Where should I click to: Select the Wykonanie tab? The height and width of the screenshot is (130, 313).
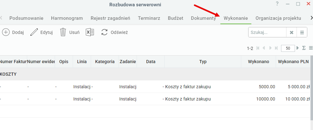[x=236, y=18]
